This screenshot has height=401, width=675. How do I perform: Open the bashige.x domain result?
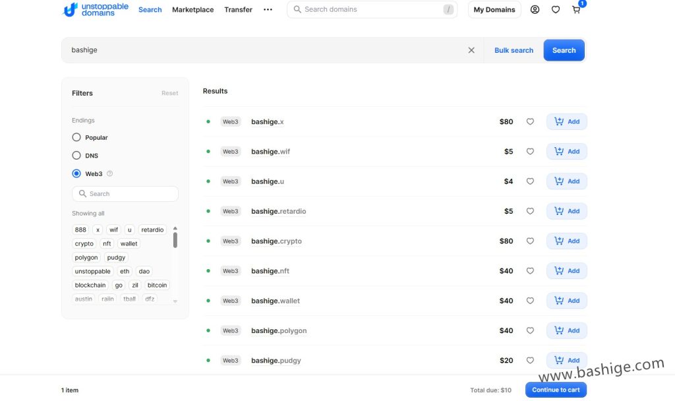point(268,122)
